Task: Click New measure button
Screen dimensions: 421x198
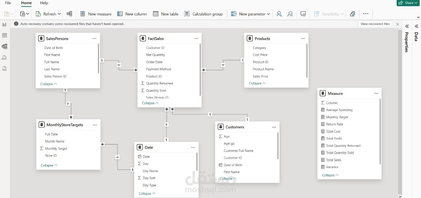Action: [x=96, y=14]
